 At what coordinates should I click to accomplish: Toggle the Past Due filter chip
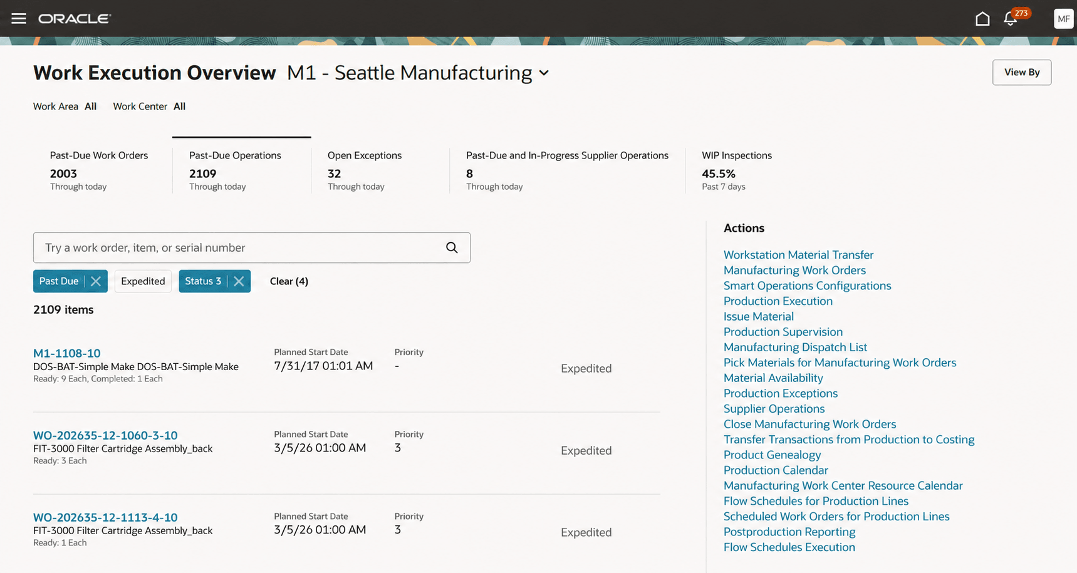point(59,281)
